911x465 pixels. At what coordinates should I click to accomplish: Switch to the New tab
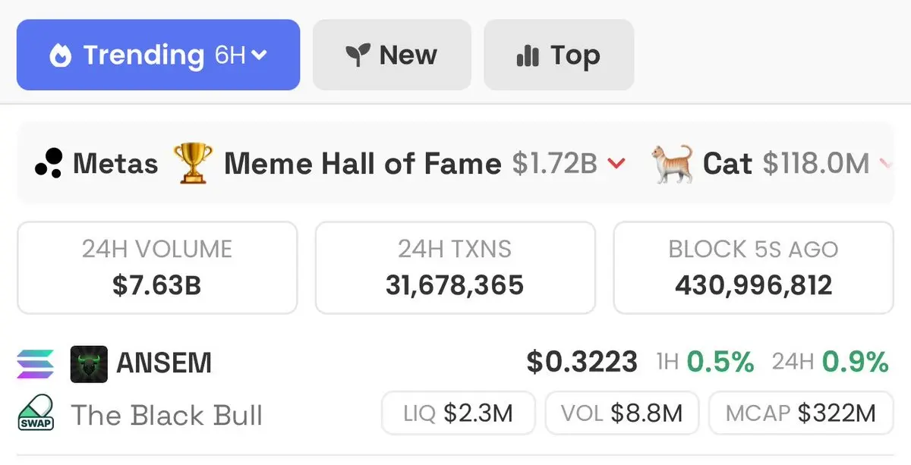392,55
